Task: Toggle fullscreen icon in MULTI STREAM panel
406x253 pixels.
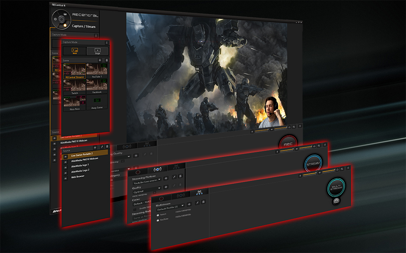Action: pyautogui.click(x=348, y=168)
